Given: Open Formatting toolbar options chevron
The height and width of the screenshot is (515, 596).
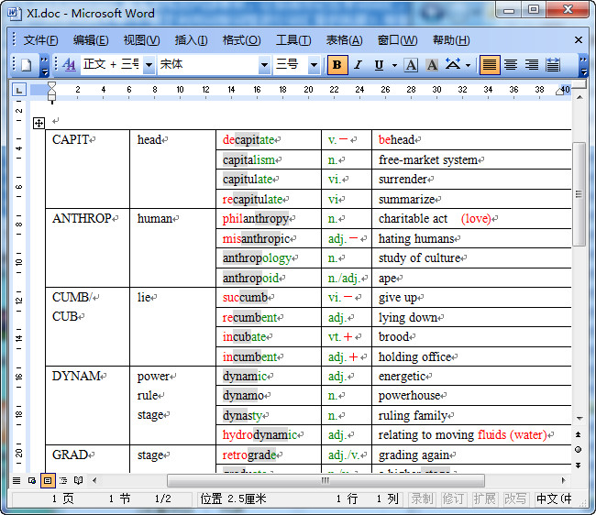Looking at the screenshot, I should 583,65.
